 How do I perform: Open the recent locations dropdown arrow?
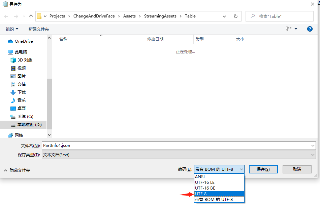coord(24,16)
